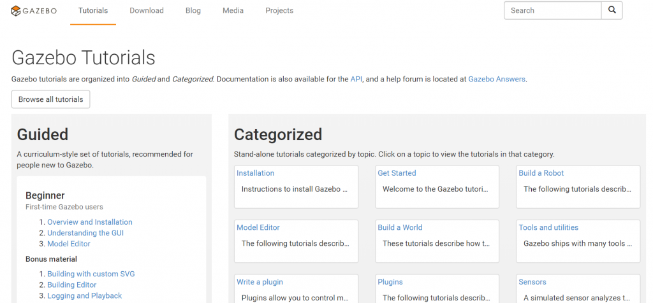Screen dimensions: 653x303
Task: Focus the Search input field
Action: (553, 10)
